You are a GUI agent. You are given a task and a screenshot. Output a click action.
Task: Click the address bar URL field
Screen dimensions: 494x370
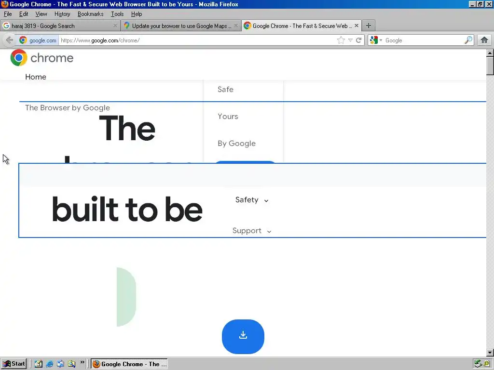point(197,40)
